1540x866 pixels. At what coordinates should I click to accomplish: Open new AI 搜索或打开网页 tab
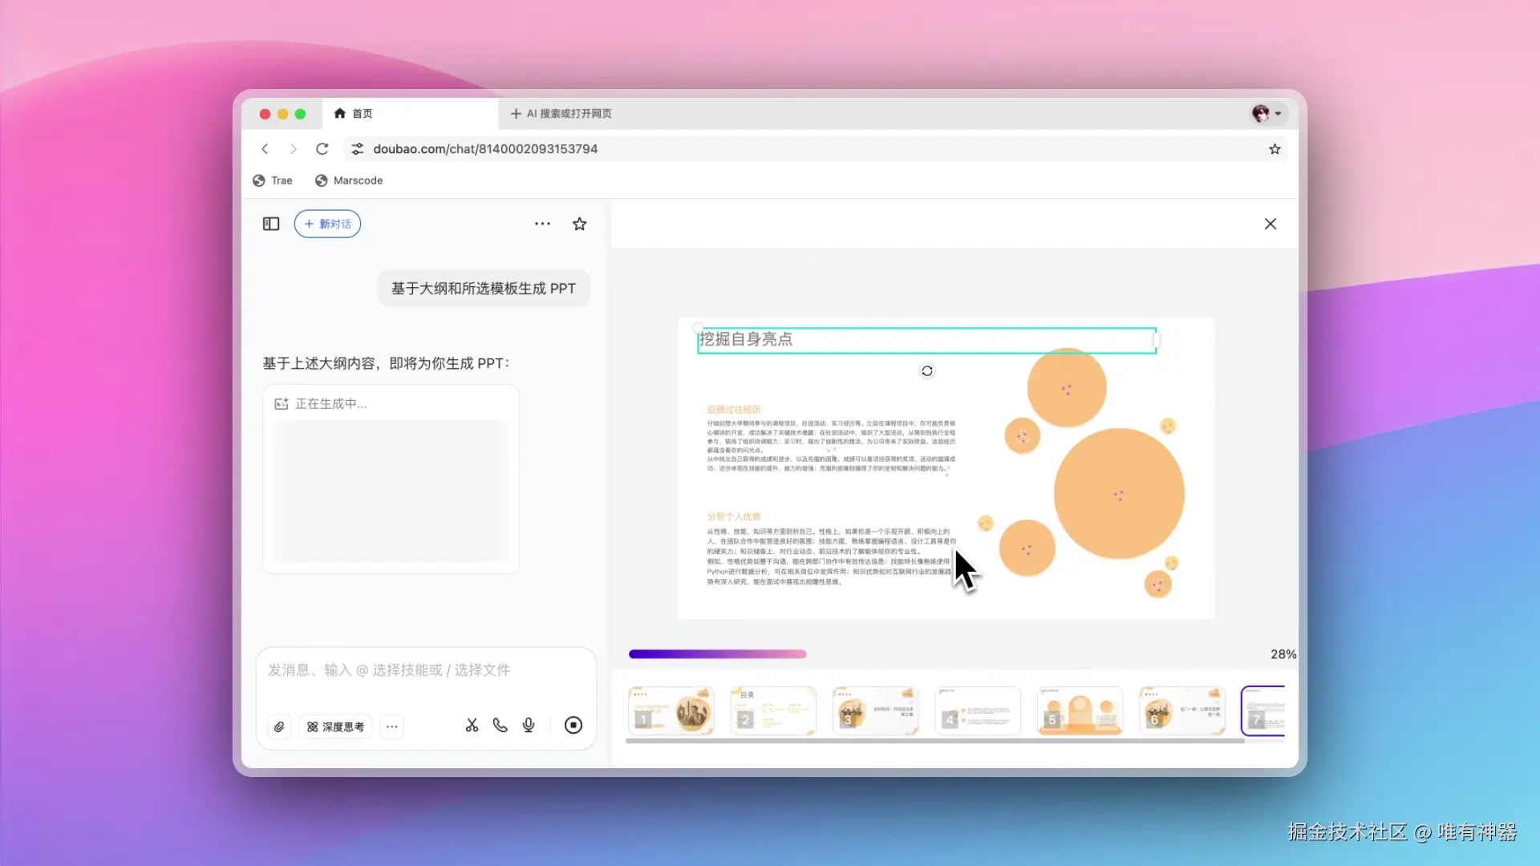click(x=561, y=114)
